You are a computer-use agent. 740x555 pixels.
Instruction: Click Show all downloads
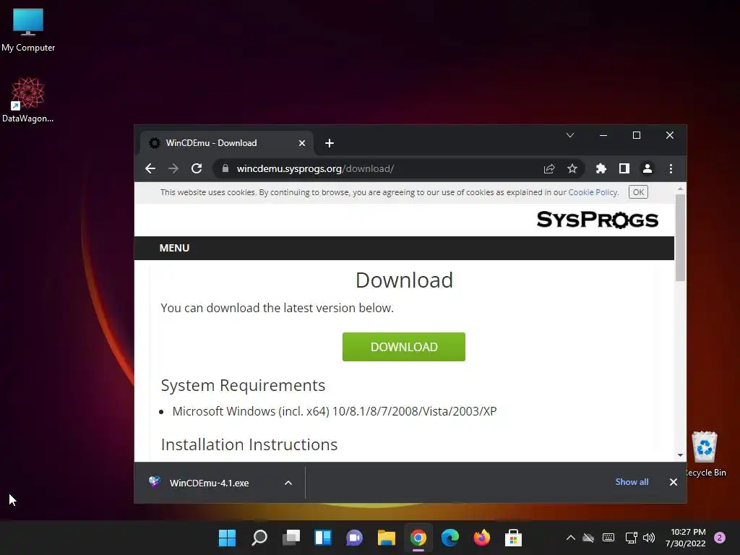click(x=632, y=482)
